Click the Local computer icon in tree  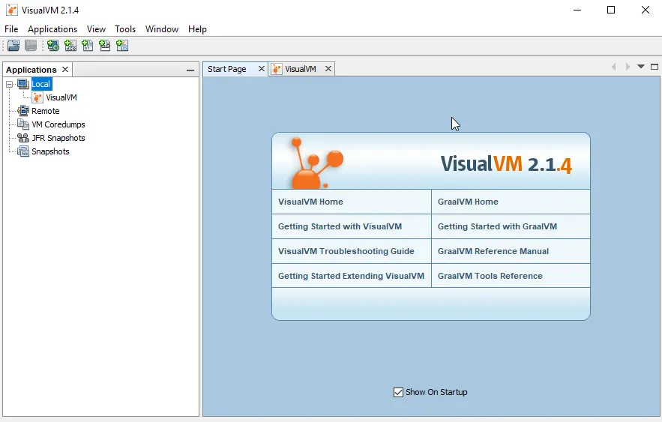coord(23,84)
